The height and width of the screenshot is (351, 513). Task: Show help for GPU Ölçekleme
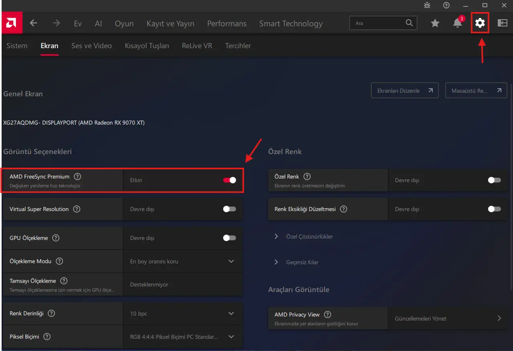tap(56, 238)
